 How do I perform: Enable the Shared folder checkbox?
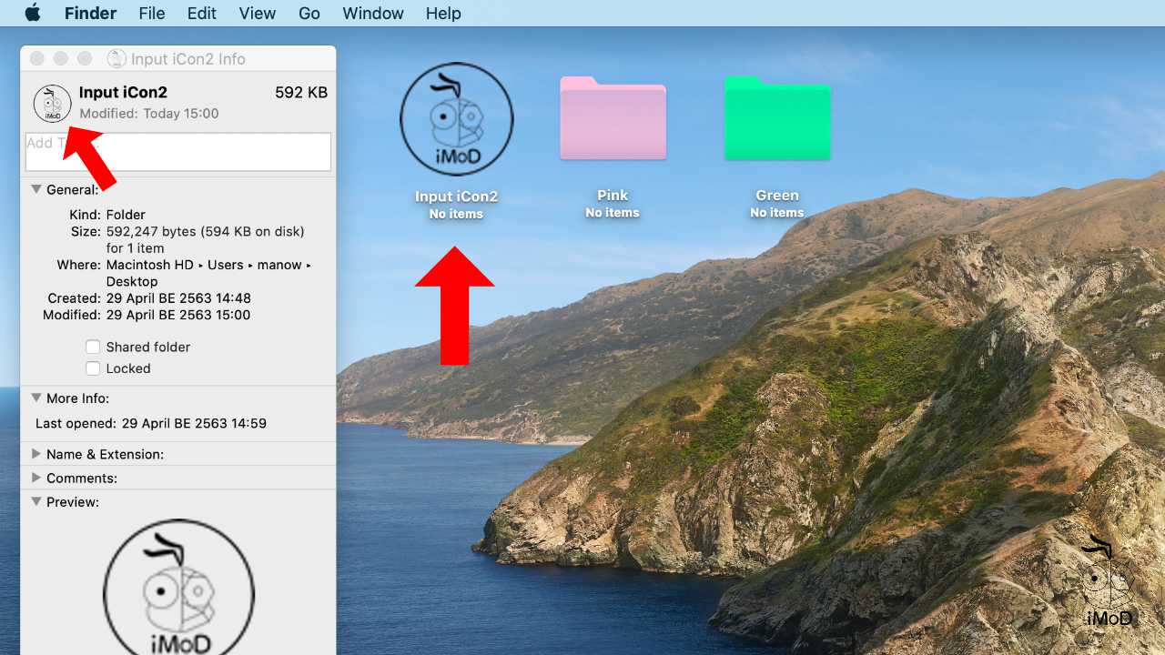coord(93,347)
